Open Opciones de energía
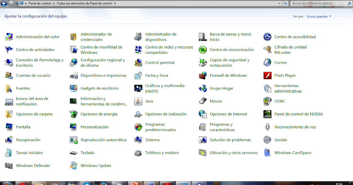The width and height of the screenshot is (353, 185). 99,114
